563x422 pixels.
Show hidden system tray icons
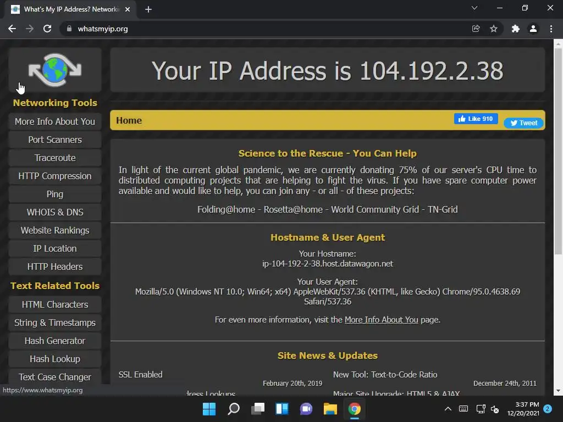(x=448, y=409)
